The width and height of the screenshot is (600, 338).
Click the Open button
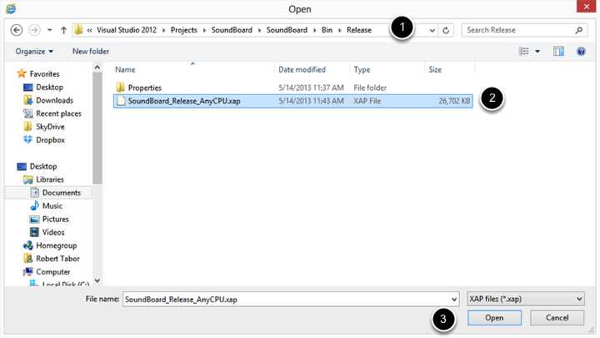pos(494,318)
